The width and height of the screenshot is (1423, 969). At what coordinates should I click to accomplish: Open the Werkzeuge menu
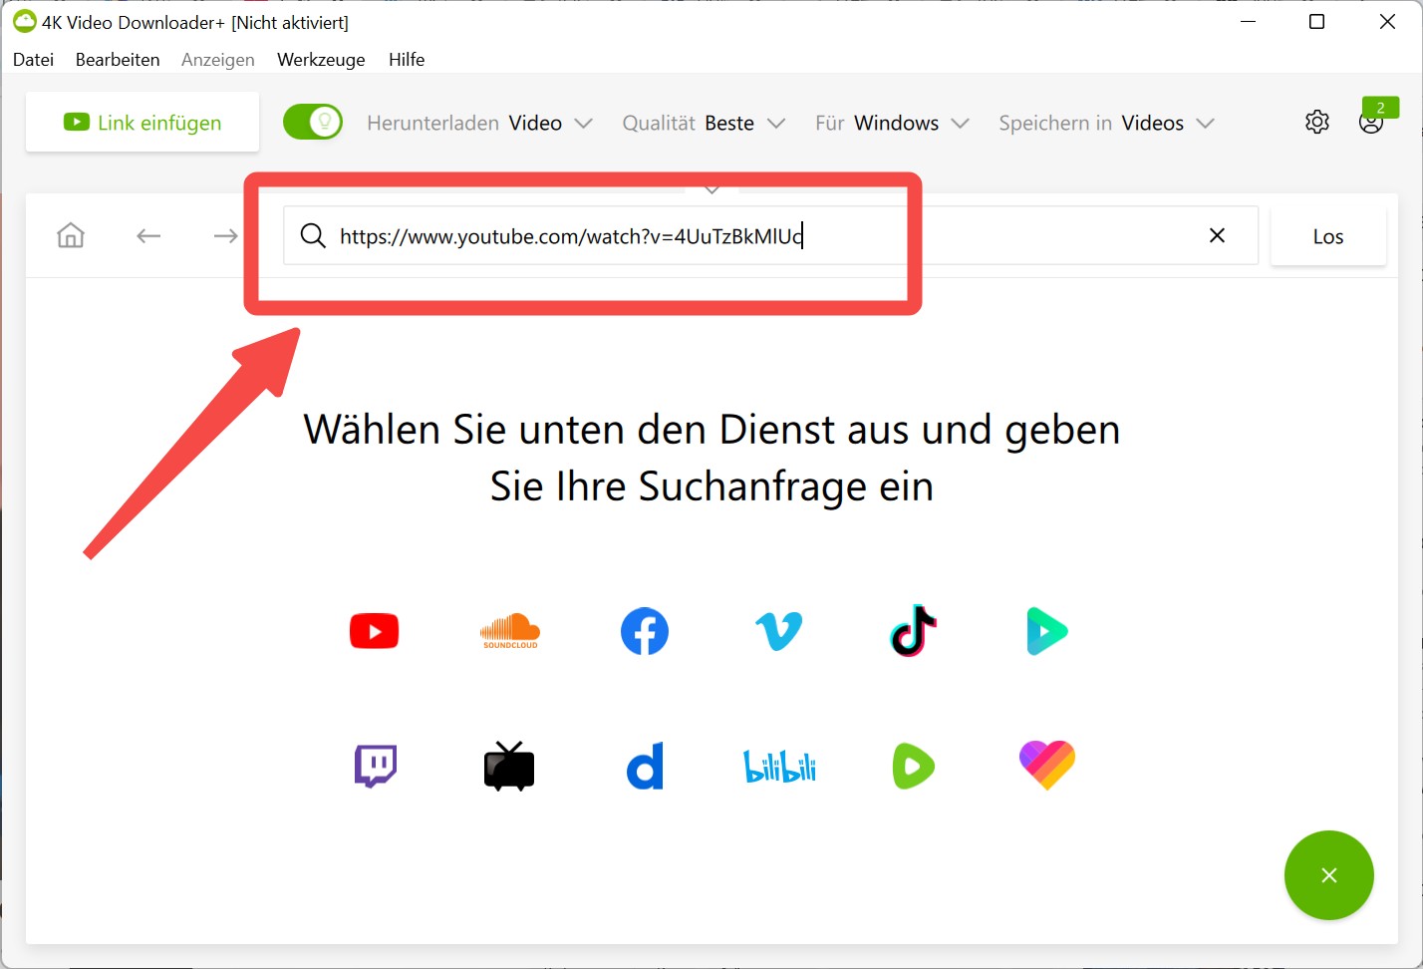pyautogui.click(x=321, y=60)
